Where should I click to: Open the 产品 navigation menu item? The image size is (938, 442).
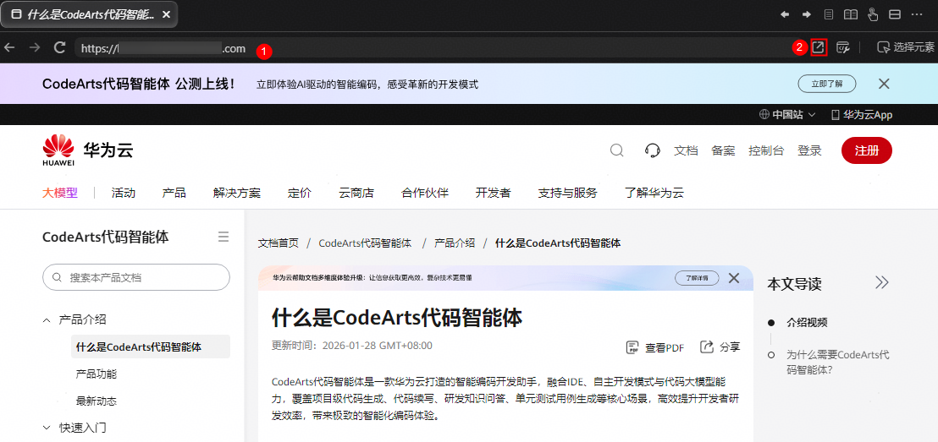click(x=174, y=193)
